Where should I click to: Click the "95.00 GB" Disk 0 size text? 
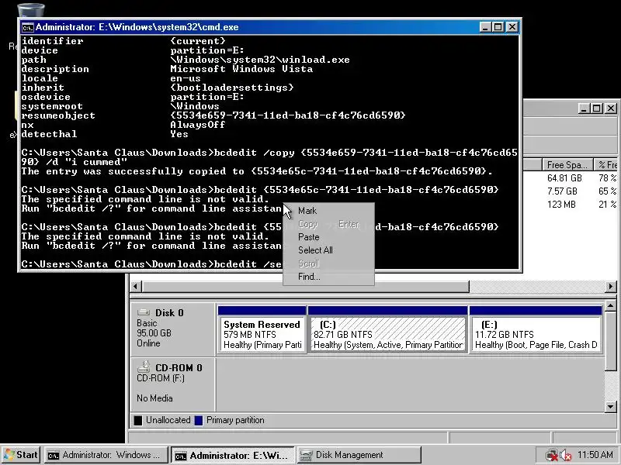[154, 333]
